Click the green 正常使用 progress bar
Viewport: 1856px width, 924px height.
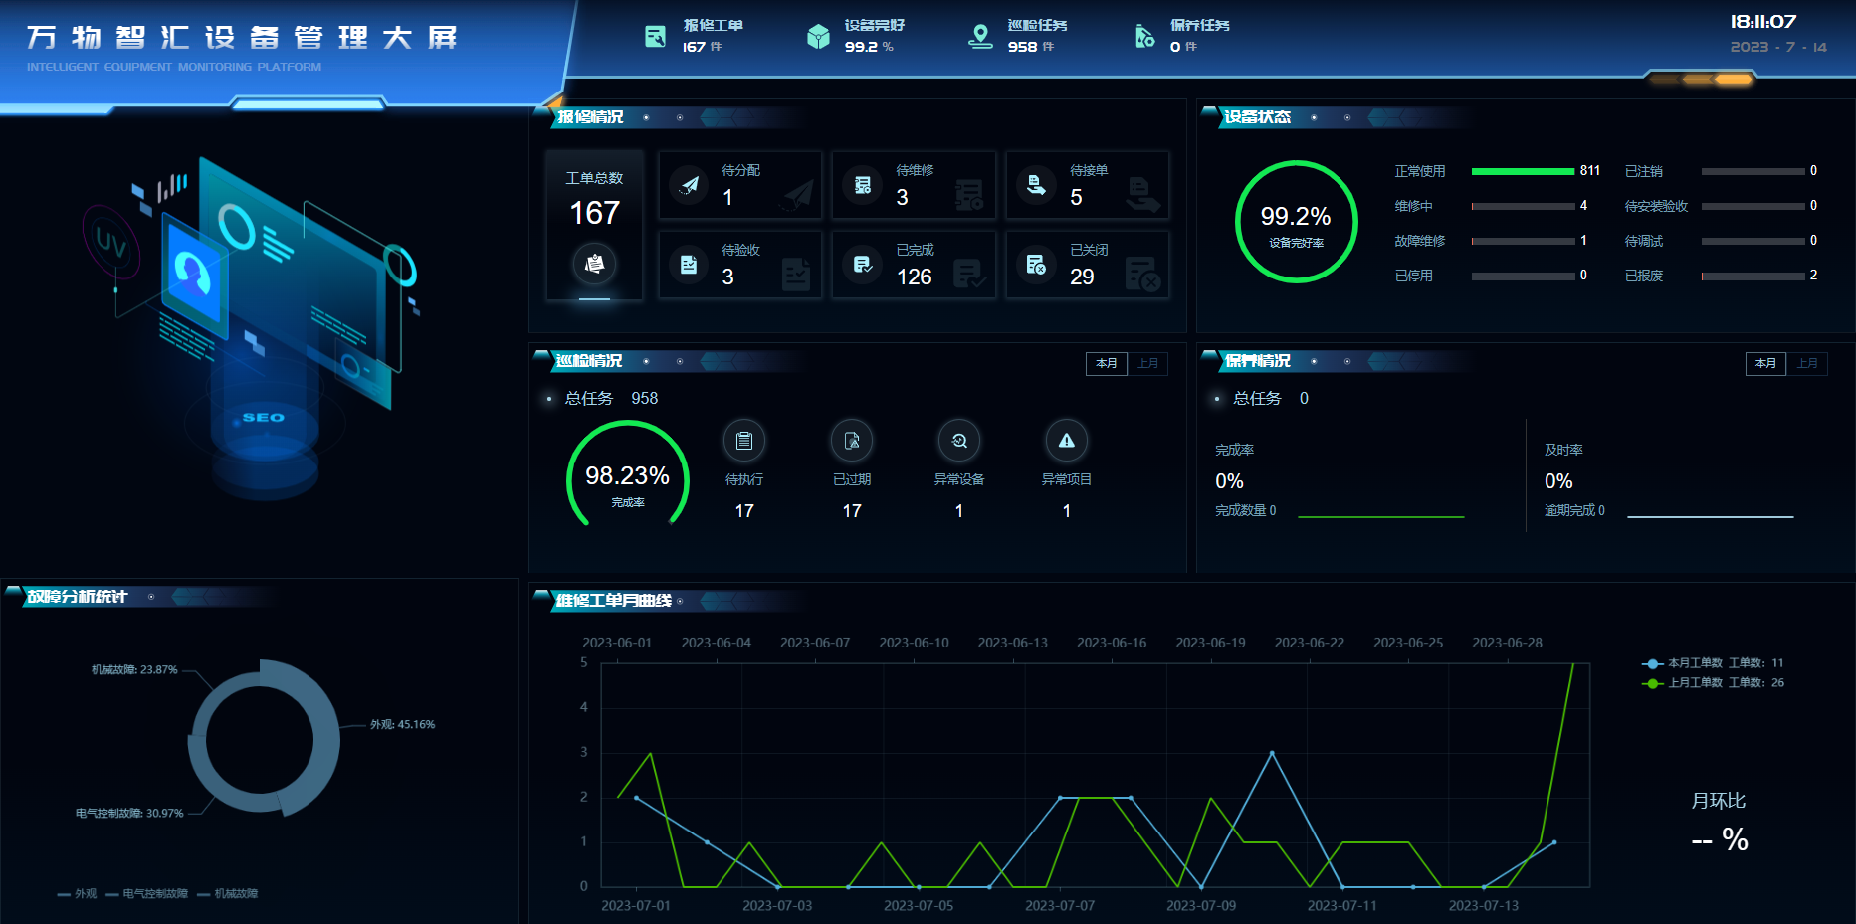pos(1522,171)
